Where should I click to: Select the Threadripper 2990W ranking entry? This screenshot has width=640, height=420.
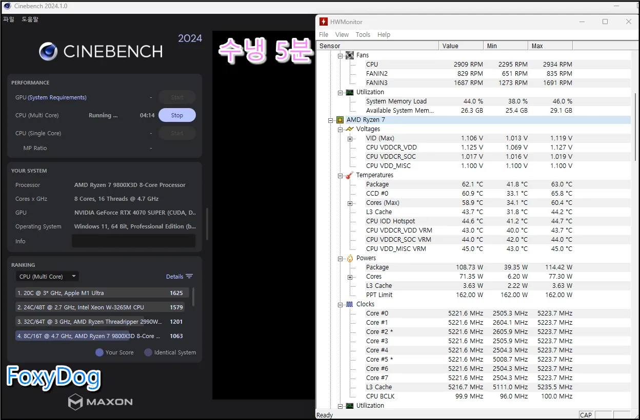102,322
